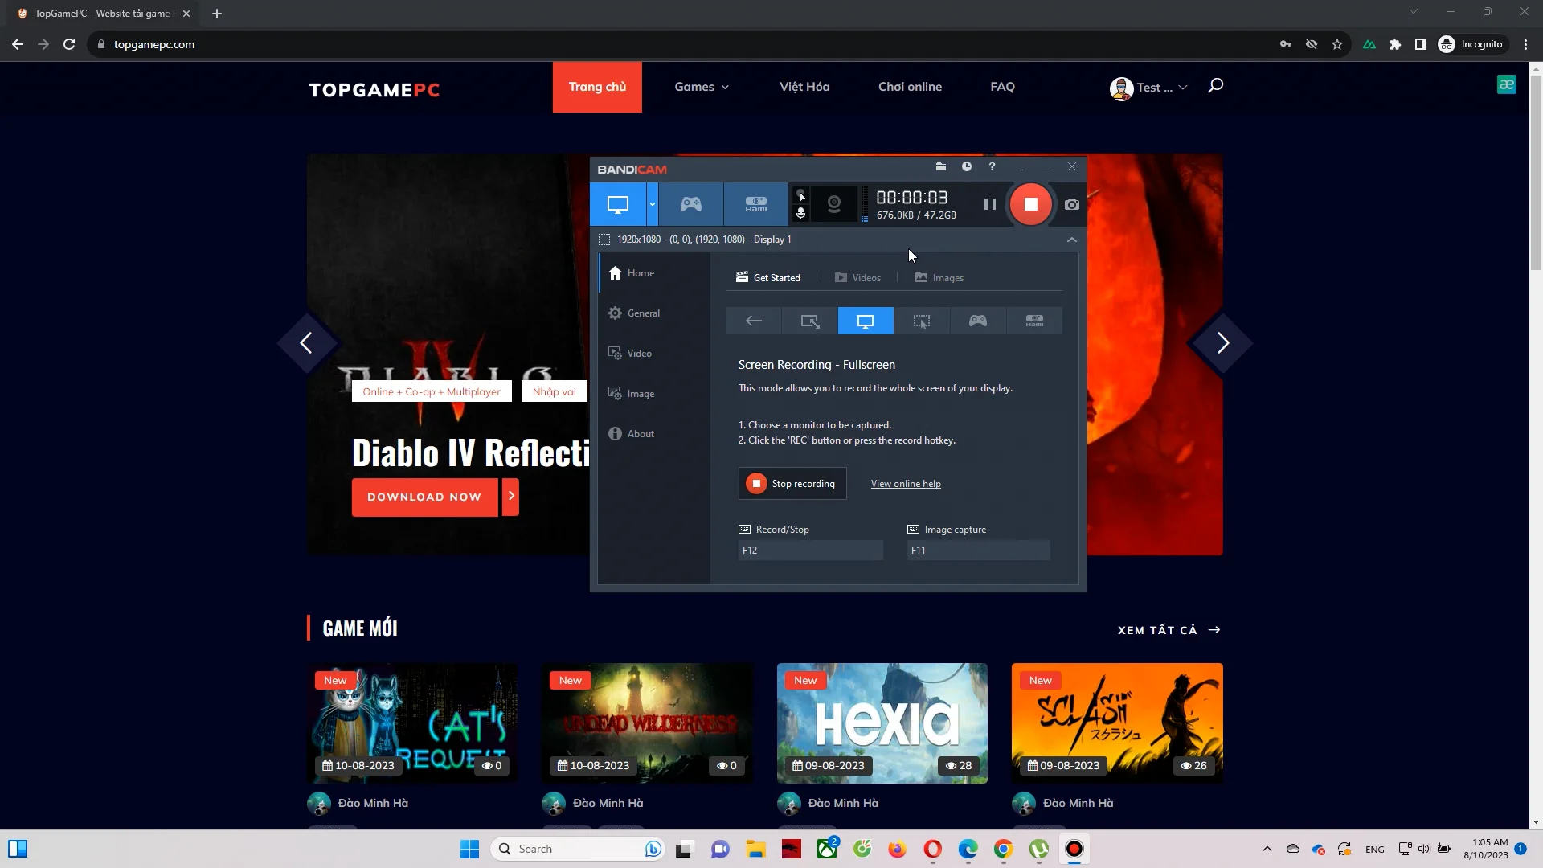Choose game recording icon in selector
The width and height of the screenshot is (1543, 868).
click(x=978, y=321)
